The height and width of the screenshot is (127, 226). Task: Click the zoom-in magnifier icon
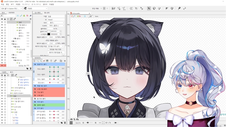coord(96,123)
